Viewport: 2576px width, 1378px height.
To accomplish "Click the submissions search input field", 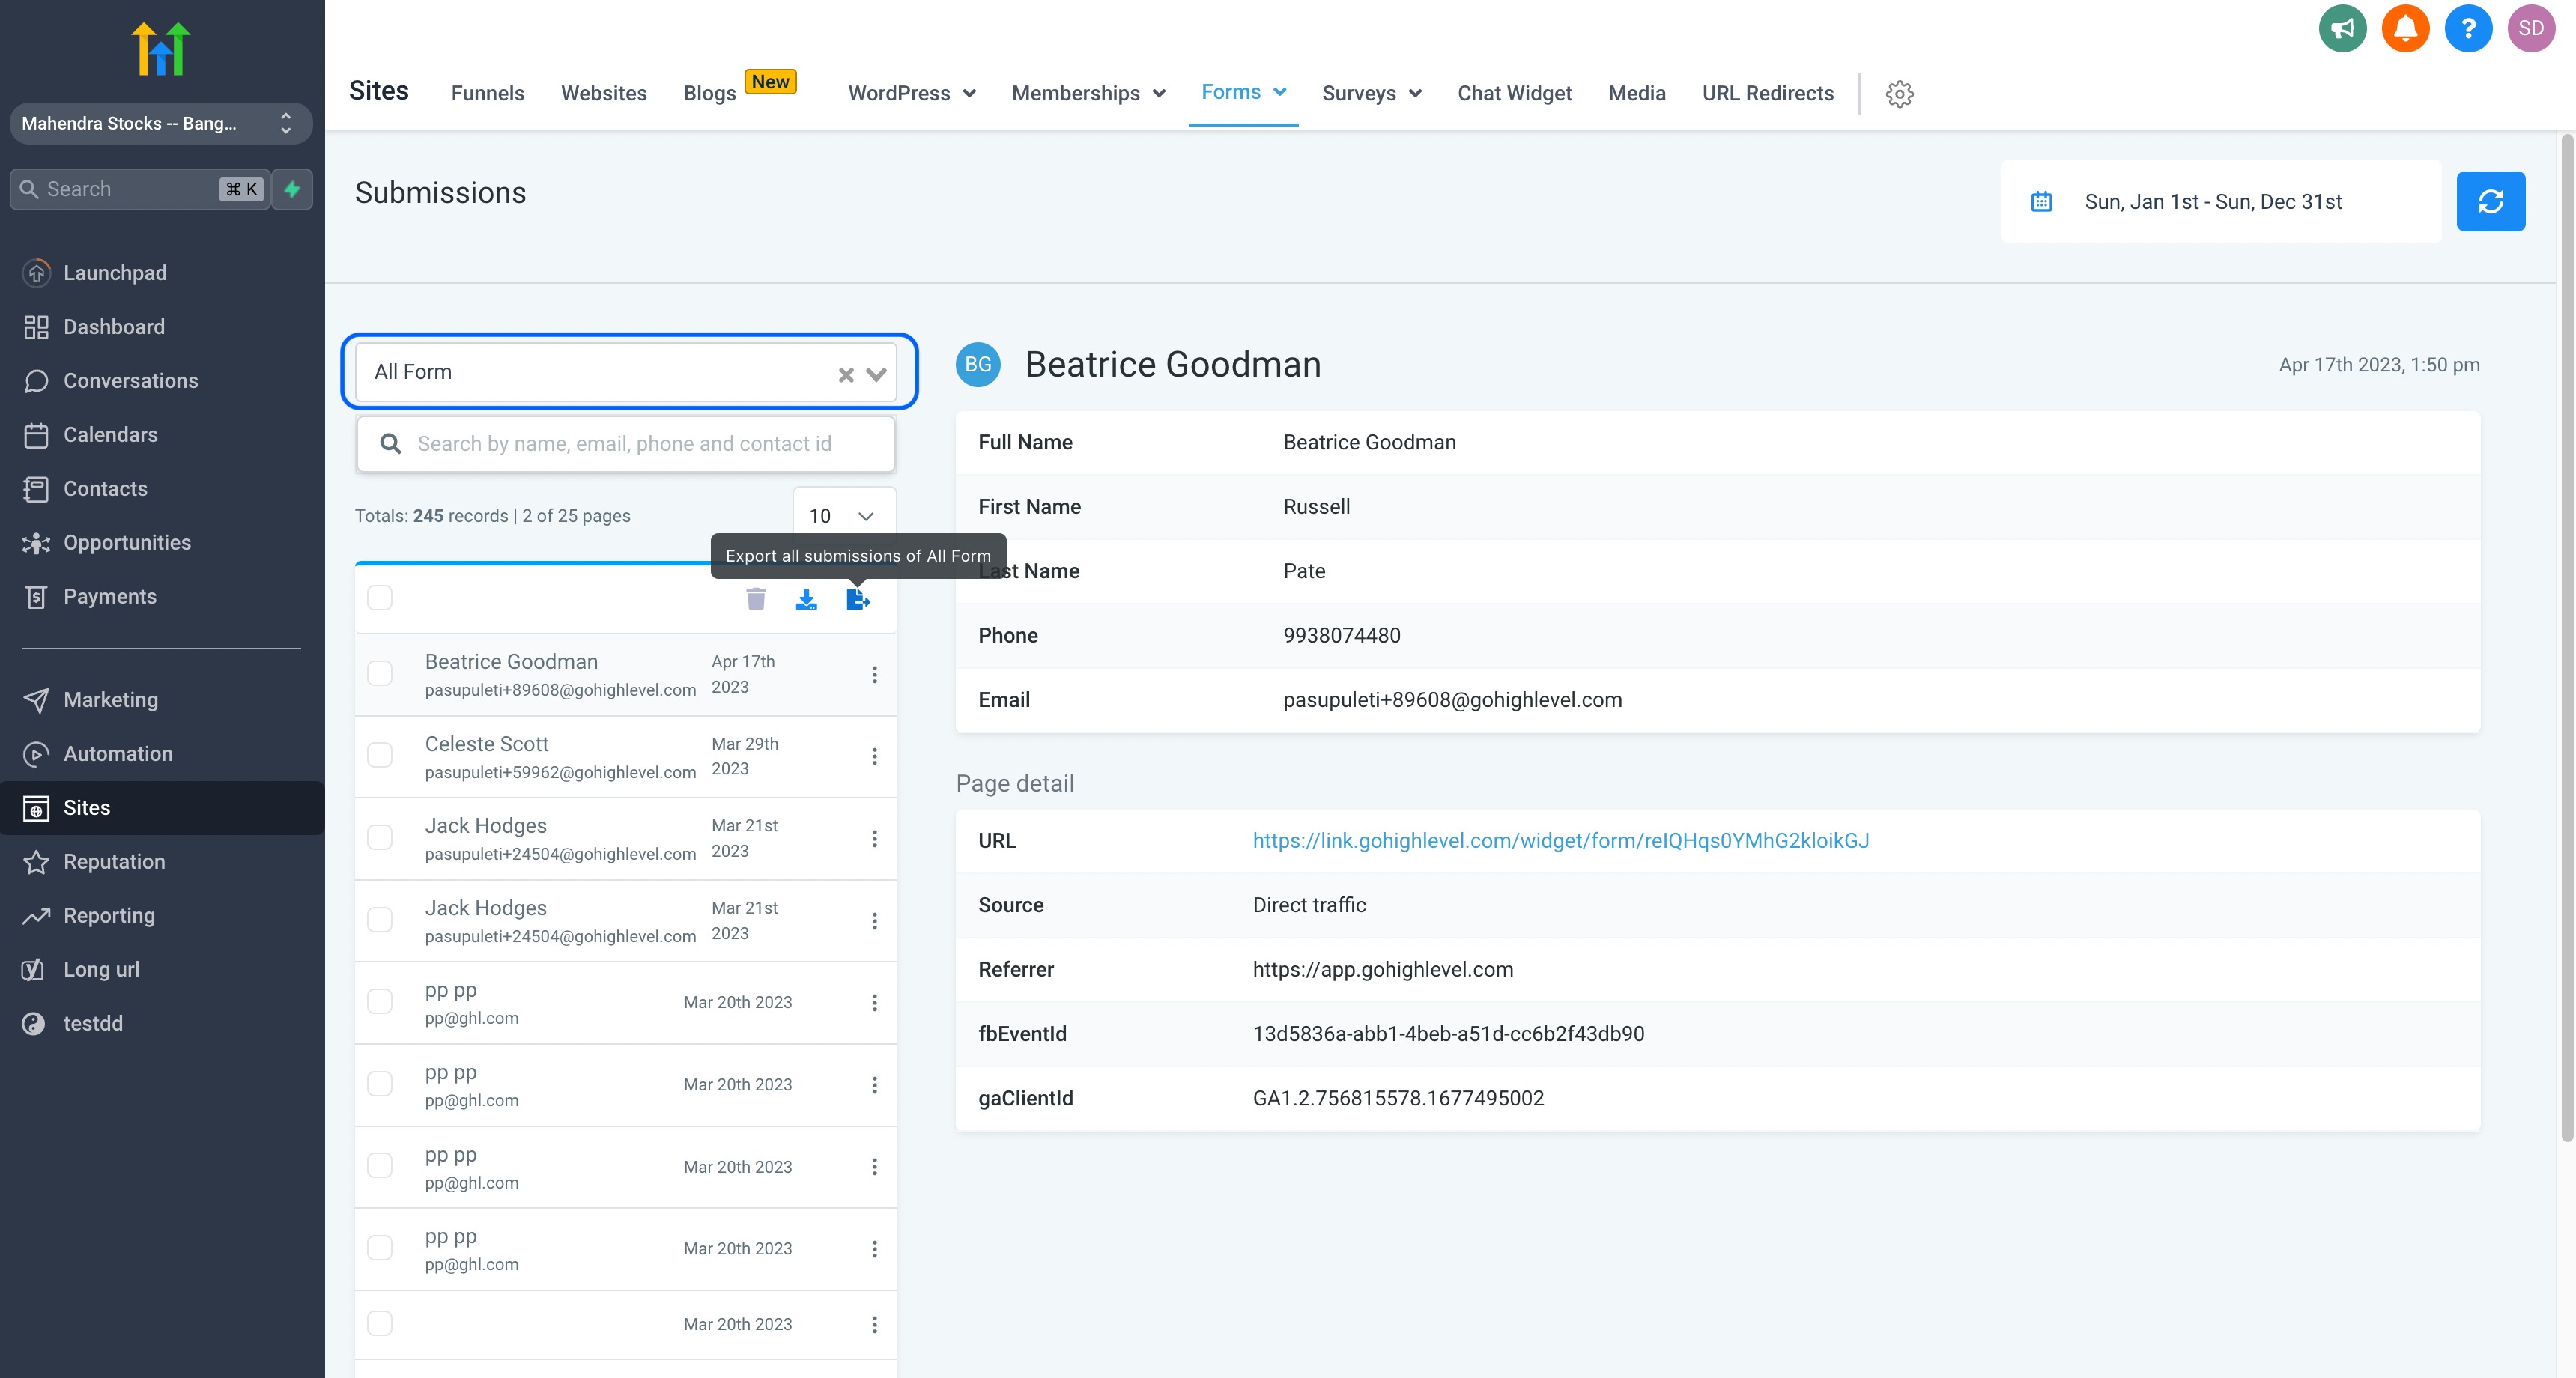I will (x=640, y=444).
